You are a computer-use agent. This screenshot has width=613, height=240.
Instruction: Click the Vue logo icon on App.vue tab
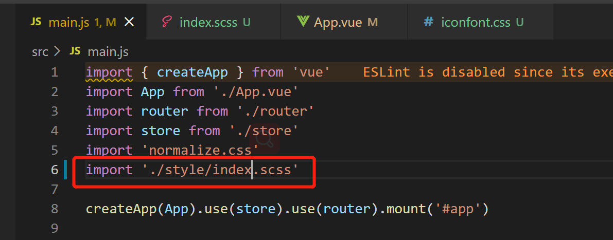(x=303, y=22)
